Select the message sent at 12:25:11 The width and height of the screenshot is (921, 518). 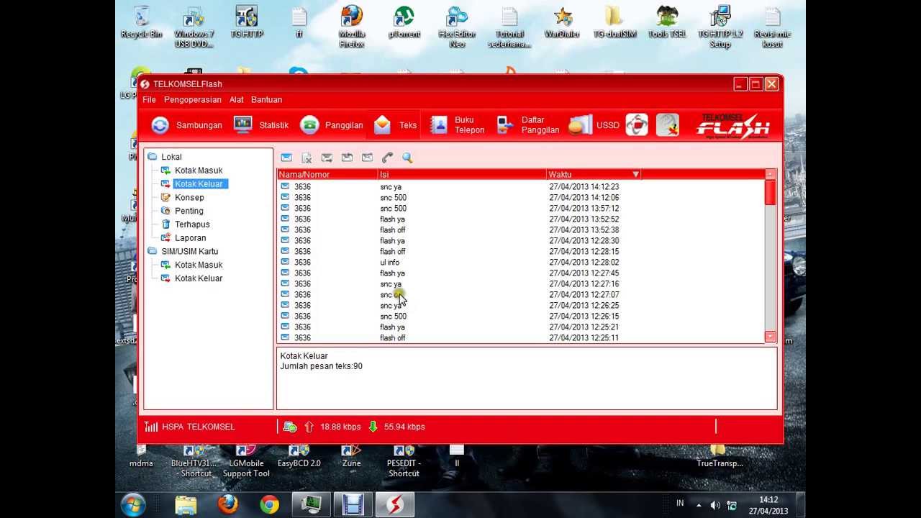click(521, 338)
